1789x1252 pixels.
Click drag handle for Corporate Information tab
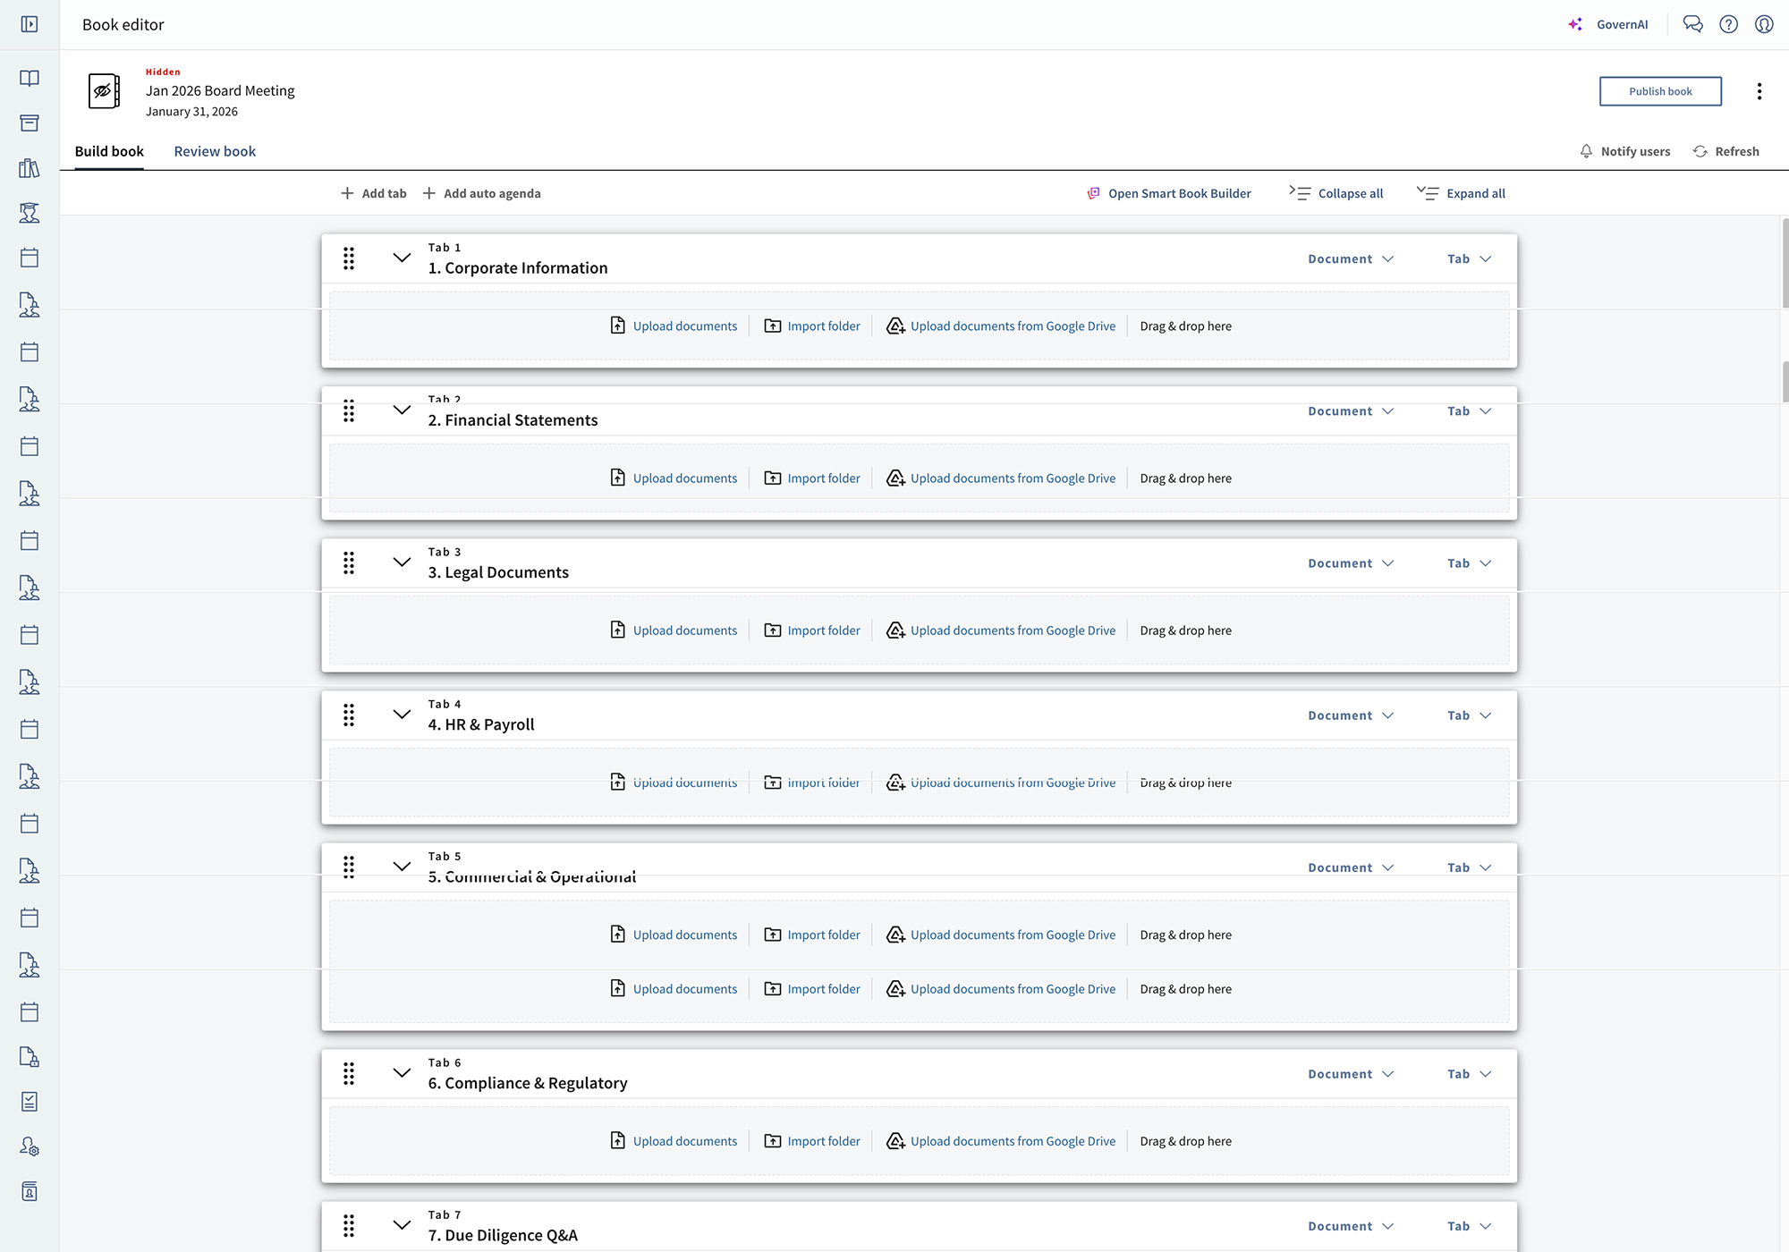(349, 258)
